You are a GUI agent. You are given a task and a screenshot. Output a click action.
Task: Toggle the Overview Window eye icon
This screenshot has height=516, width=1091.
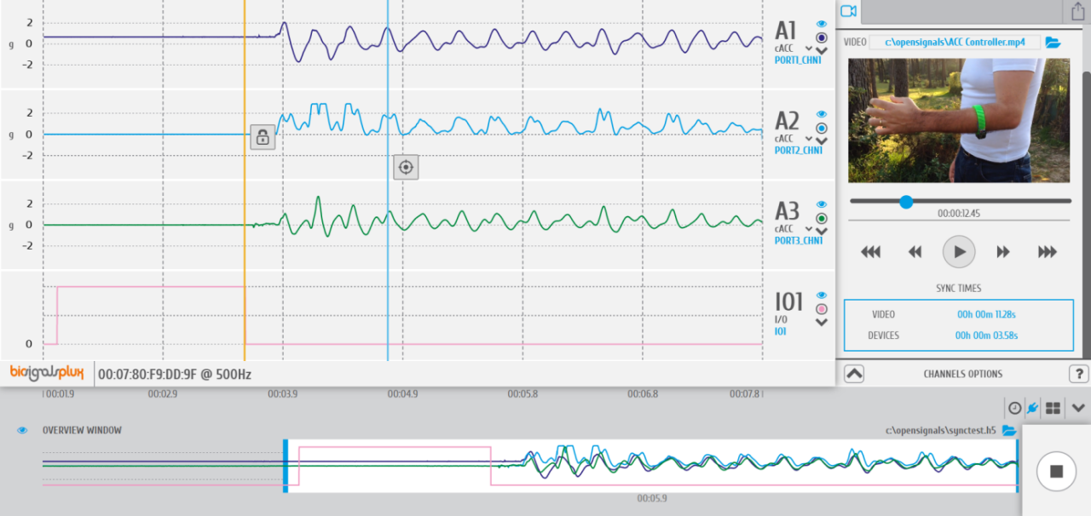(23, 430)
